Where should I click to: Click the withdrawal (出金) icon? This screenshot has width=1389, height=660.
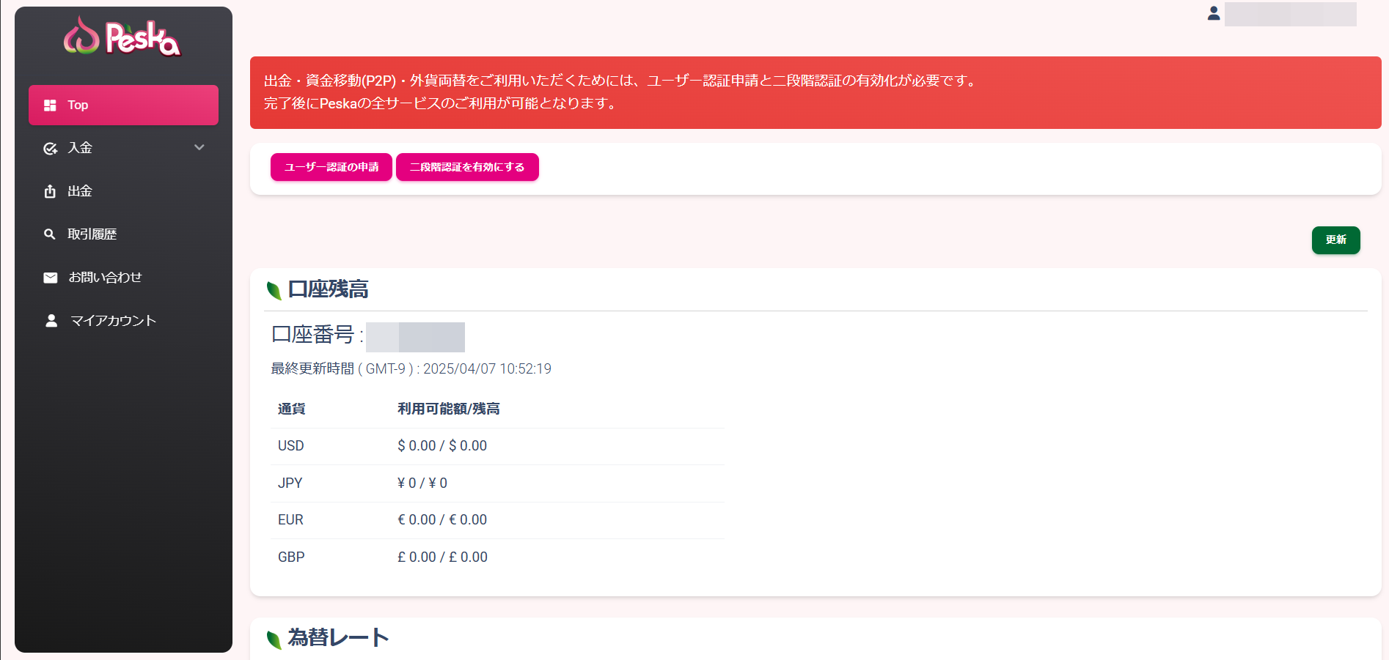click(50, 192)
